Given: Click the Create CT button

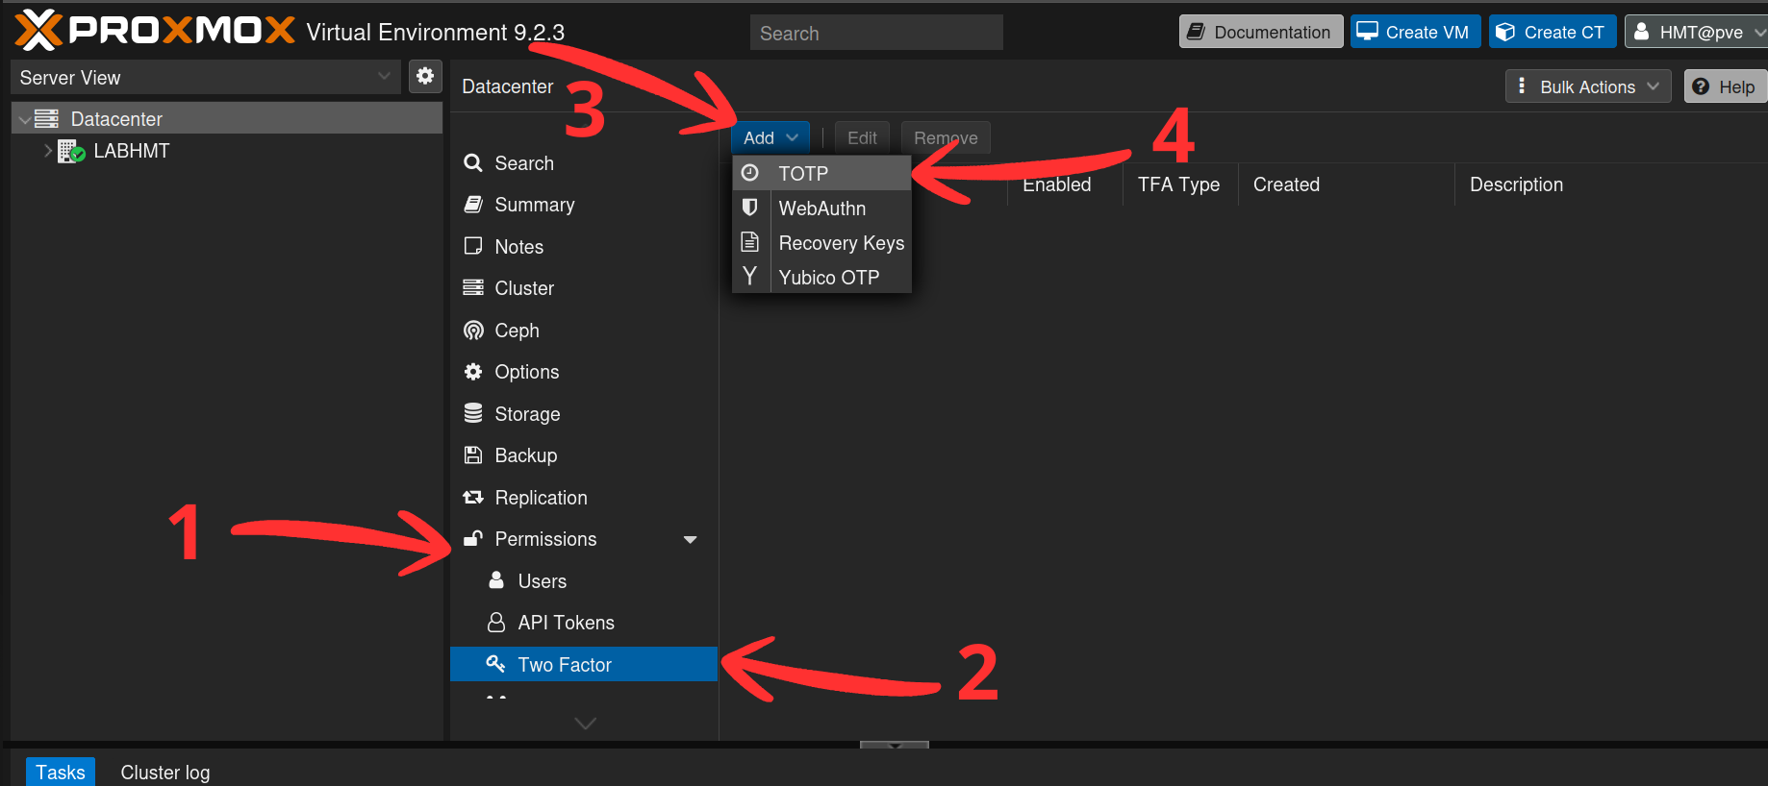Looking at the screenshot, I should (1553, 32).
